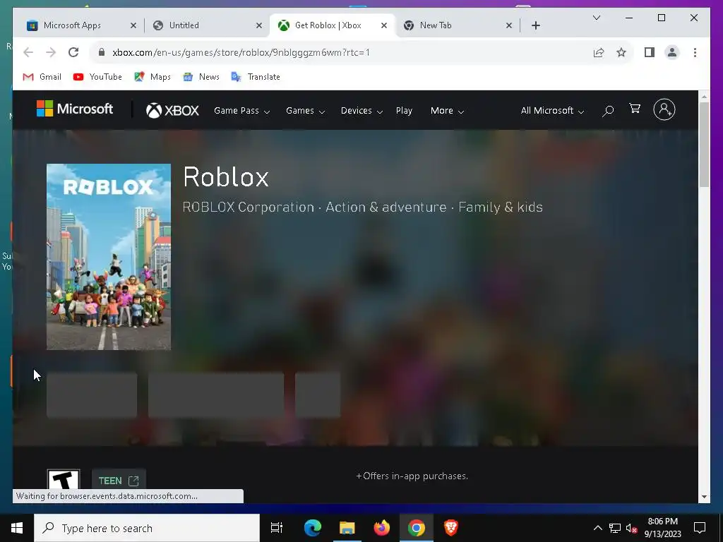
Task: Click the Roblox box art image
Action: click(x=109, y=257)
